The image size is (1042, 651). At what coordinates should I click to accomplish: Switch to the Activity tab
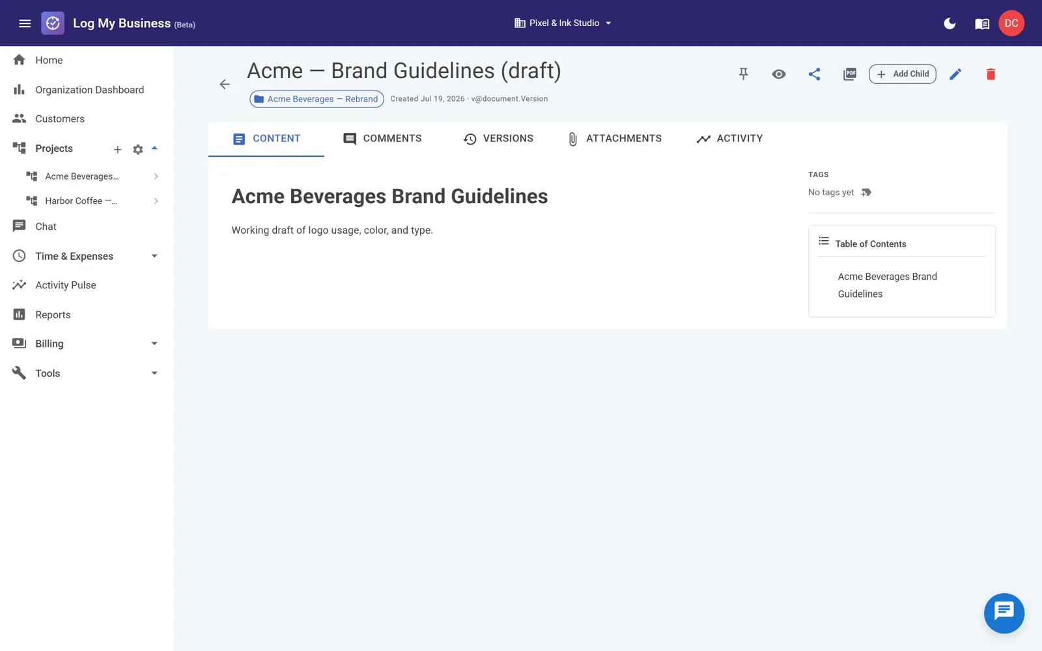[729, 139]
